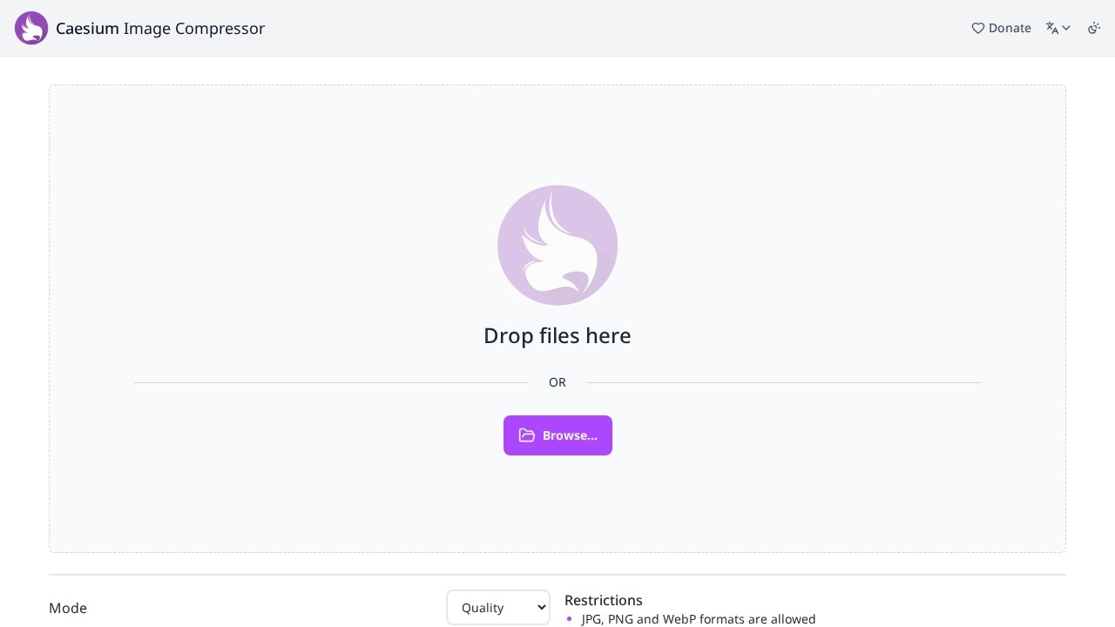1115x627 pixels.
Task: Click the Drop files here heading
Action: (557, 336)
